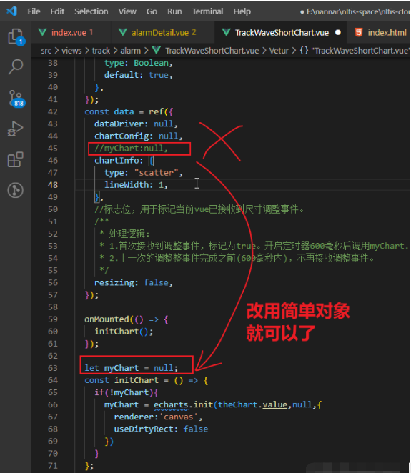Open the Edit menu

coord(57,11)
